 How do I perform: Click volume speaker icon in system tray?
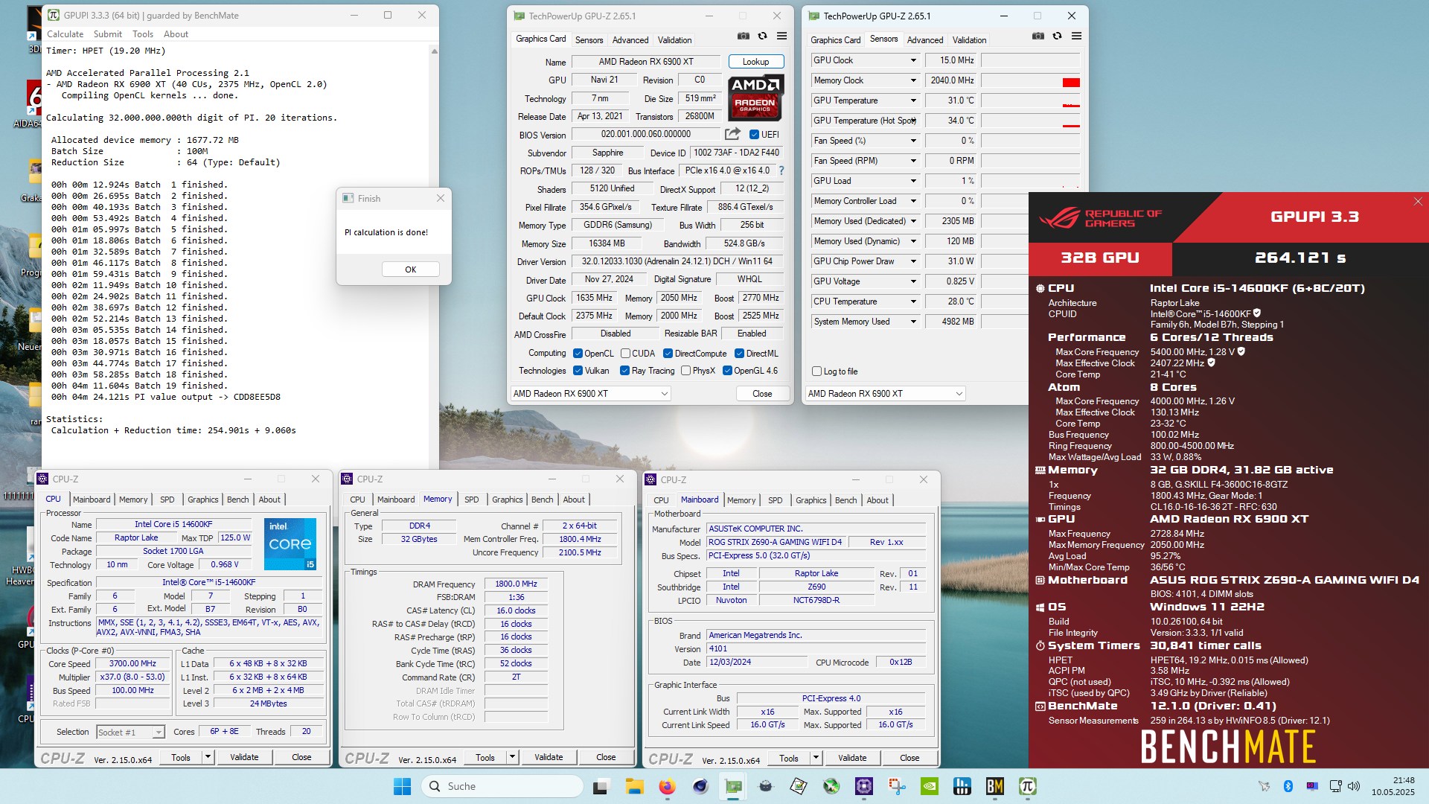(1354, 786)
